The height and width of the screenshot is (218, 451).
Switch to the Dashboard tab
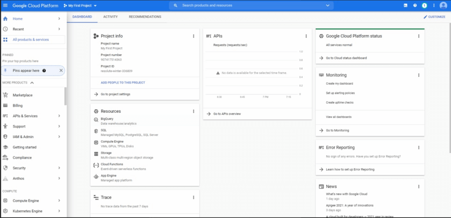pos(82,17)
